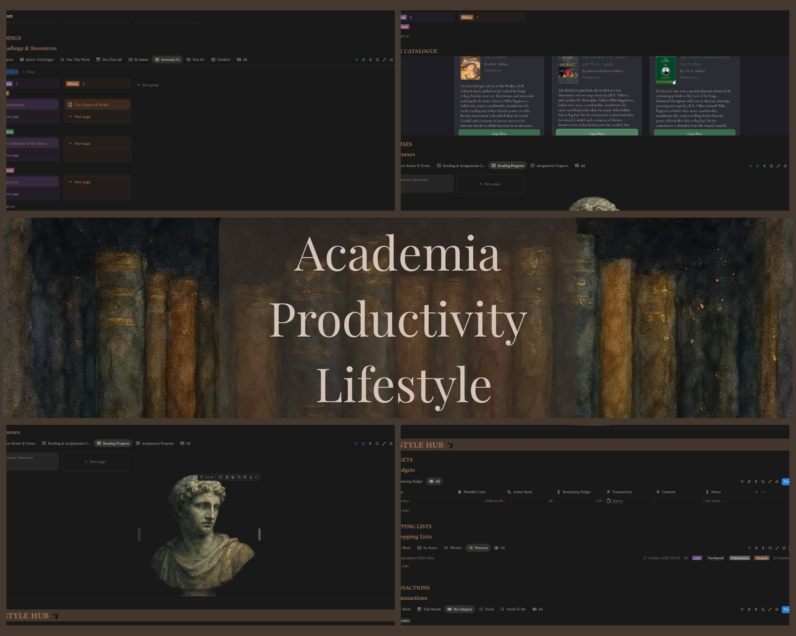Image resolution: width=796 pixels, height=636 pixels.
Task: Toggle the Purchased checkbox on the wishlist item
Action: click(716, 558)
